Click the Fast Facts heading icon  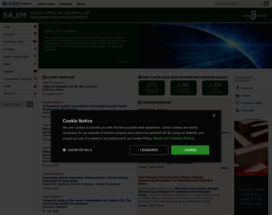(x=140, y=77)
